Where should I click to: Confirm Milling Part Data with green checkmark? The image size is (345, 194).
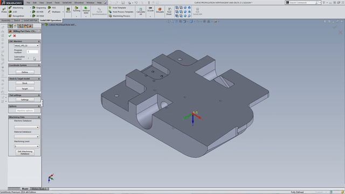pos(10,36)
